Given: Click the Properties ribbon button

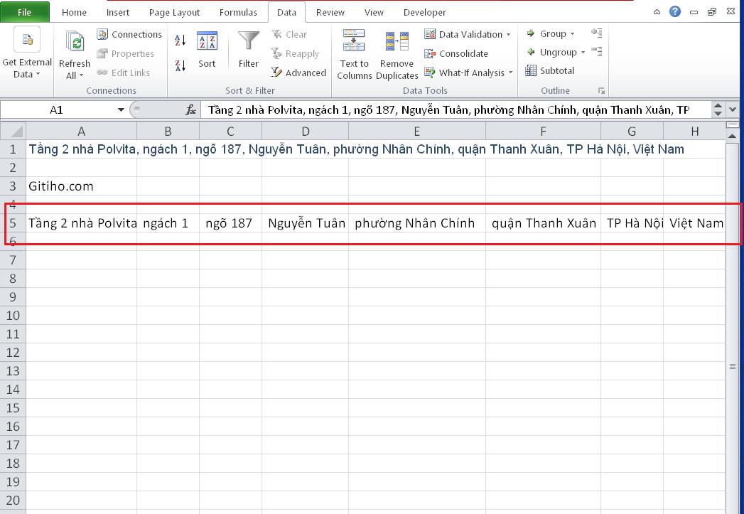Looking at the screenshot, I should 126,53.
